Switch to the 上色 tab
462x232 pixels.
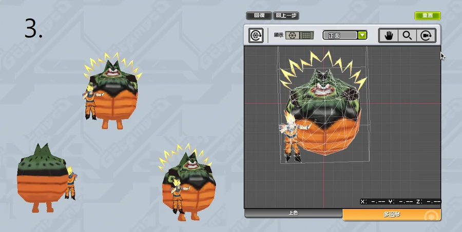tap(293, 213)
